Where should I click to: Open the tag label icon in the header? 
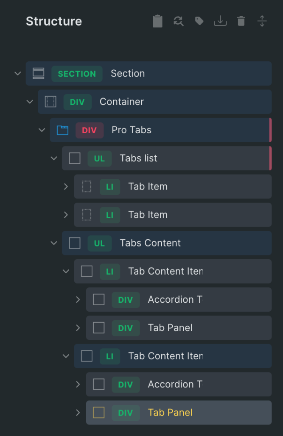(199, 21)
